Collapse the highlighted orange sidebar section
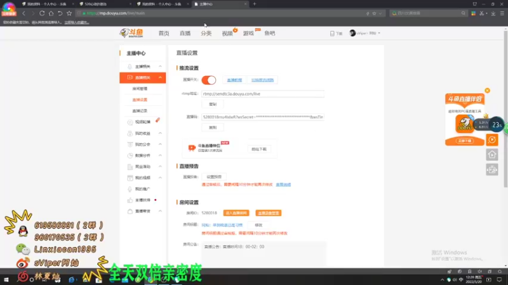Viewport: 508px width, 285px height. [160, 77]
